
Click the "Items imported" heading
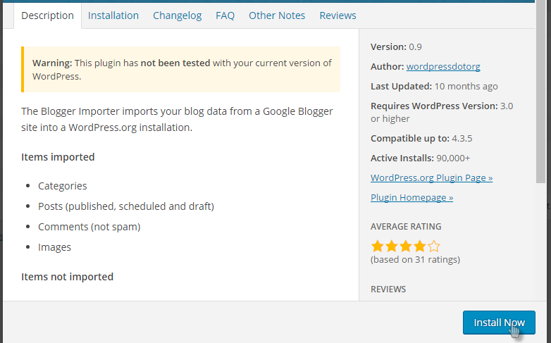point(58,157)
